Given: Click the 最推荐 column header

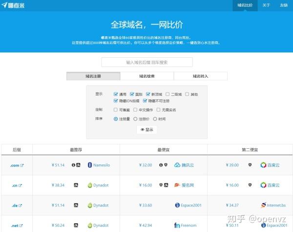Looking at the screenshot, I should [76, 150].
